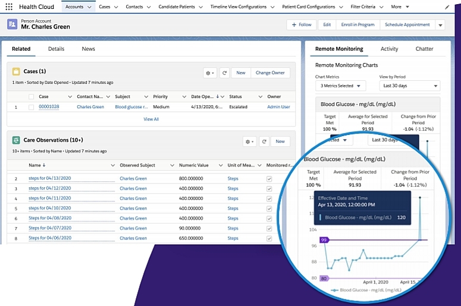Image resolution: width=461 pixels, height=306 pixels.
Task: Refresh the Care Observations list
Action: [x=264, y=141]
